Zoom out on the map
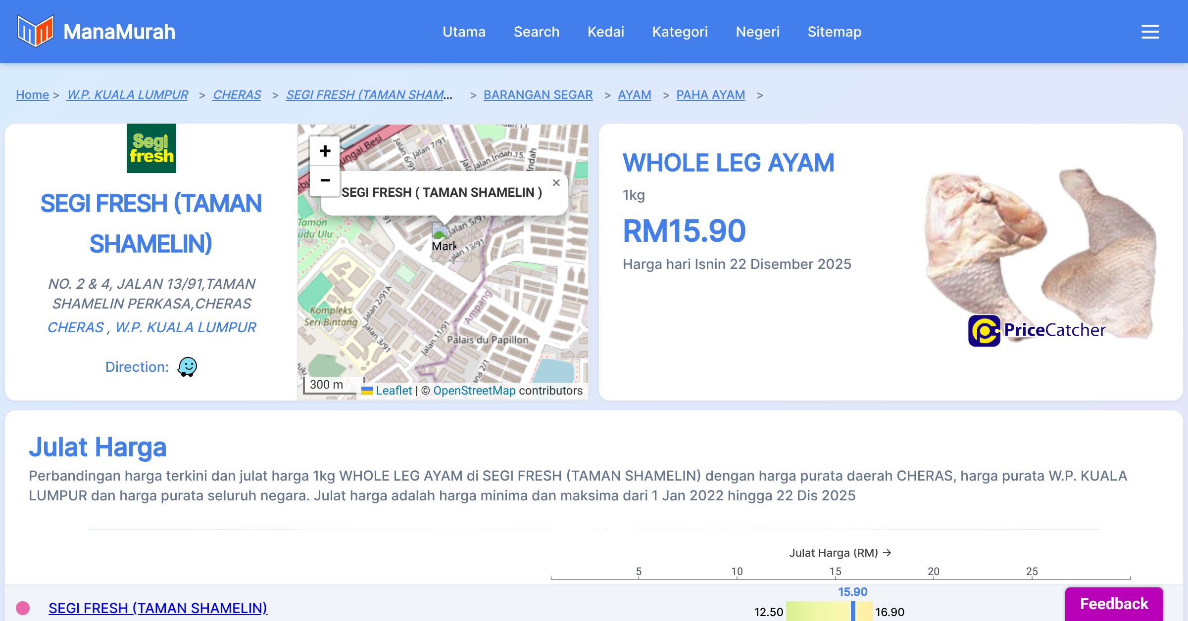The image size is (1188, 621). coord(325,180)
